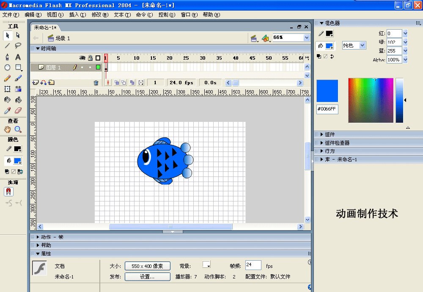Toggle lock all layers padlock icon
Screen dimensions: 423x292
point(90,58)
